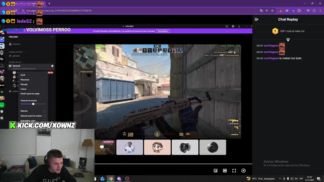324x182 pixels.
Task: Expand chat replay with the down arrow
Action: coord(288,40)
